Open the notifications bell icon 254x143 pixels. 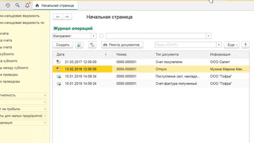(x=27, y=5)
